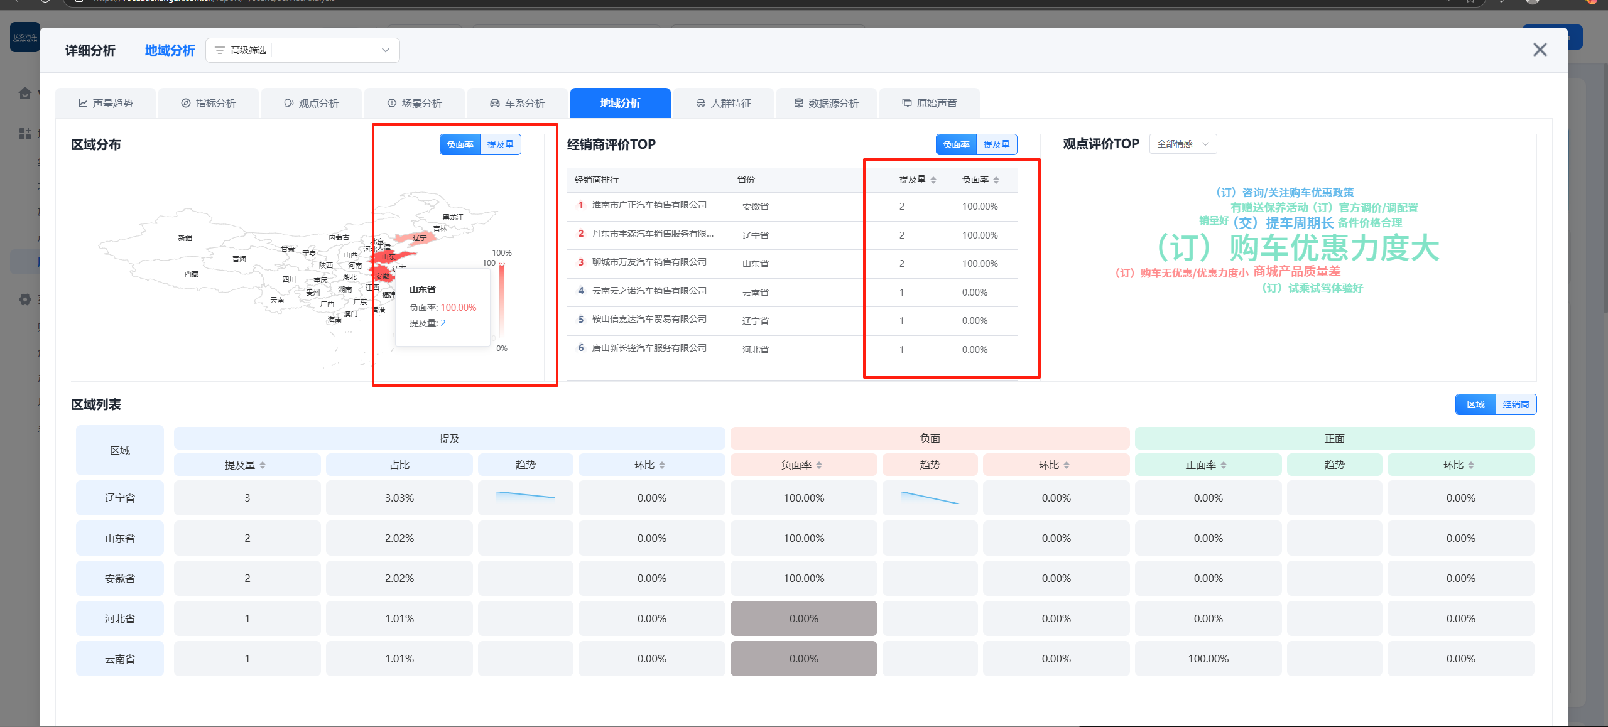Switch to the 观点分析 tab
Image resolution: width=1608 pixels, height=727 pixels.
pyautogui.click(x=312, y=103)
